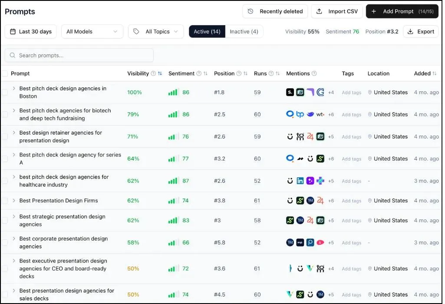Click the Import CSV button
The image size is (445, 304).
pyautogui.click(x=337, y=11)
